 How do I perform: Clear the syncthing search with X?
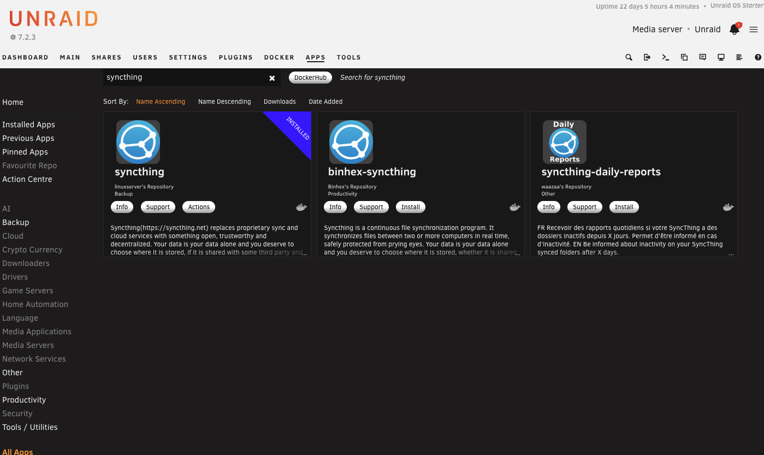pos(272,78)
